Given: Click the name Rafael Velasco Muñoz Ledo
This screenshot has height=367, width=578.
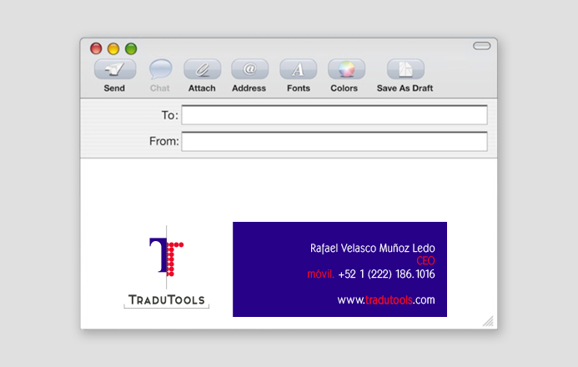Looking at the screenshot, I should 372,248.
